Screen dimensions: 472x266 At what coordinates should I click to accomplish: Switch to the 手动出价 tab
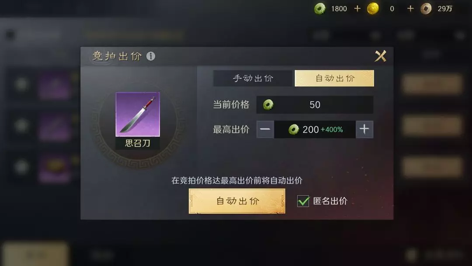(253, 78)
